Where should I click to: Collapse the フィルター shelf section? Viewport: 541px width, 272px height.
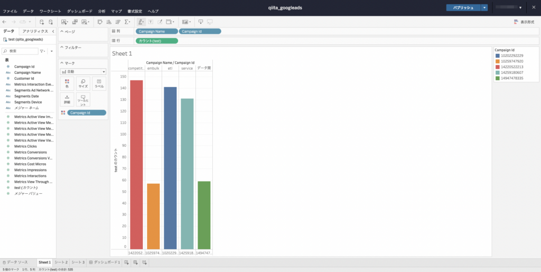pyautogui.click(x=61, y=48)
